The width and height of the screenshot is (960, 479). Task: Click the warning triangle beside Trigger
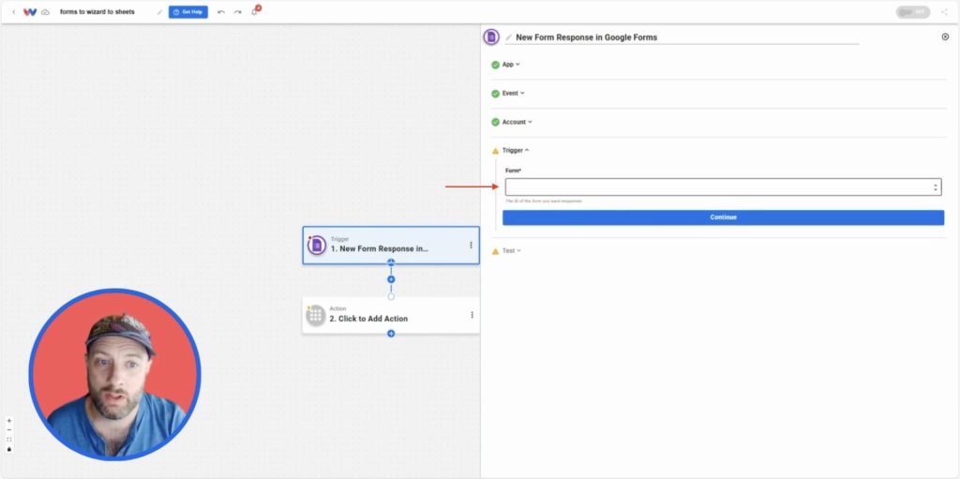[495, 151]
